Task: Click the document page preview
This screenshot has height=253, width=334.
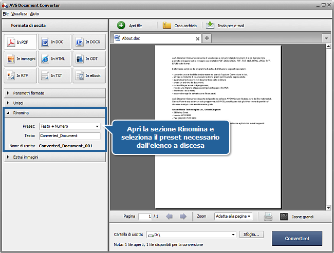Action: click(x=218, y=127)
